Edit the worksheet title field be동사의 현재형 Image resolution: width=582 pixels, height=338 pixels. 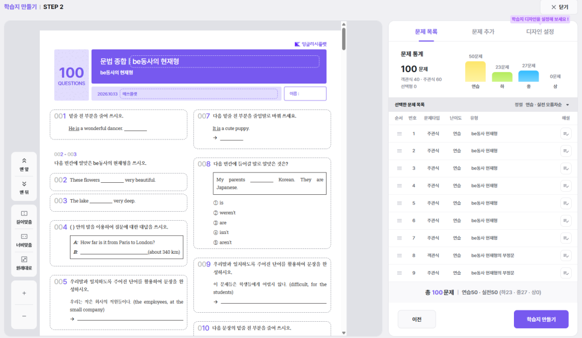click(224, 61)
